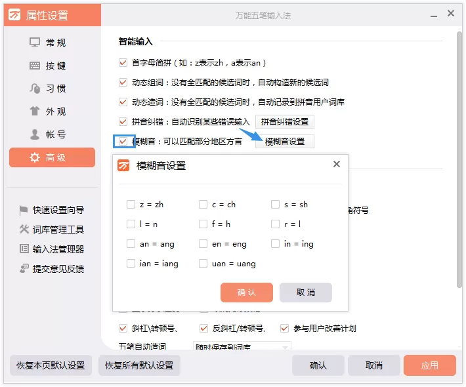Image resolution: width=466 pixels, height=387 pixels.
Task: Switch to the 习惯 settings page
Action: 52,88
